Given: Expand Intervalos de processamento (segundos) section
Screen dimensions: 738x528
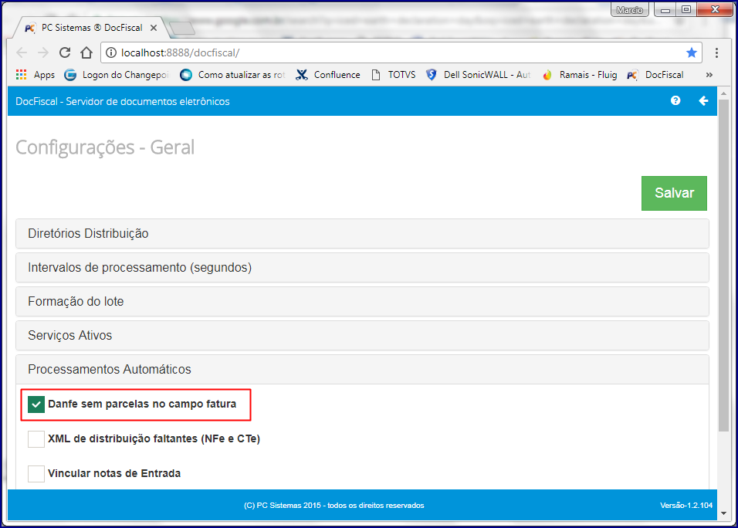Looking at the screenshot, I should point(362,267).
